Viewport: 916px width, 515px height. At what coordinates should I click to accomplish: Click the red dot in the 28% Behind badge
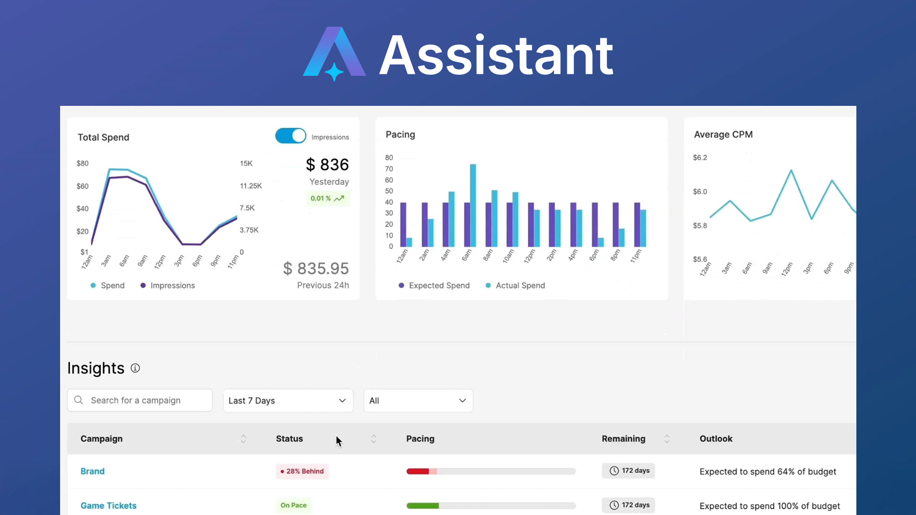281,472
